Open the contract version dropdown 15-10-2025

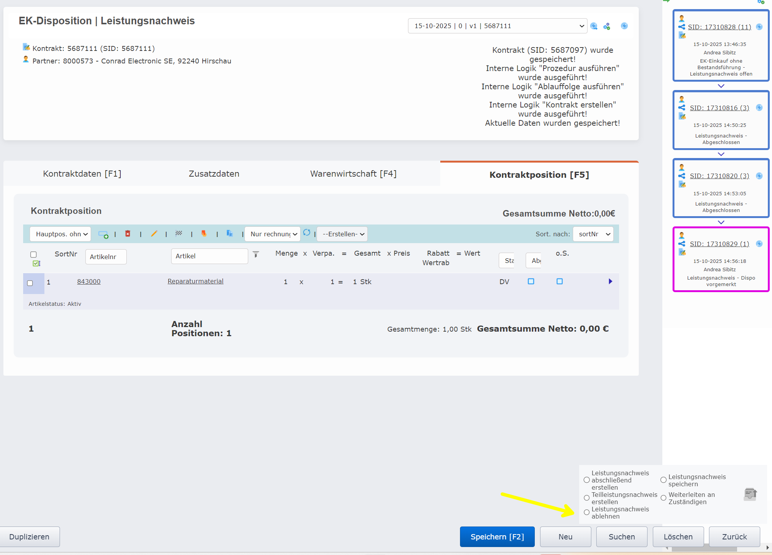pos(497,26)
